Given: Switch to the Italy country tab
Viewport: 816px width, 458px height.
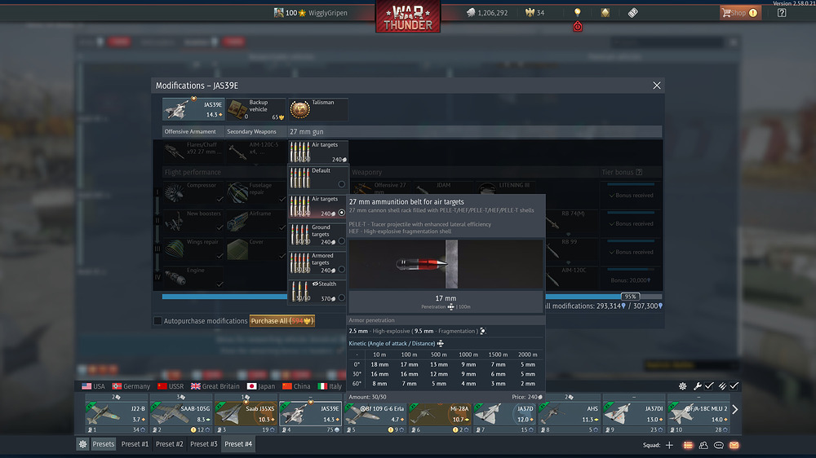Looking at the screenshot, I should point(330,386).
